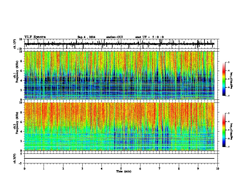Viewport: 245px width, 189px height.
Task: Click the "8" kHz tick on ch.1 spectrogram
Action: (21, 61)
